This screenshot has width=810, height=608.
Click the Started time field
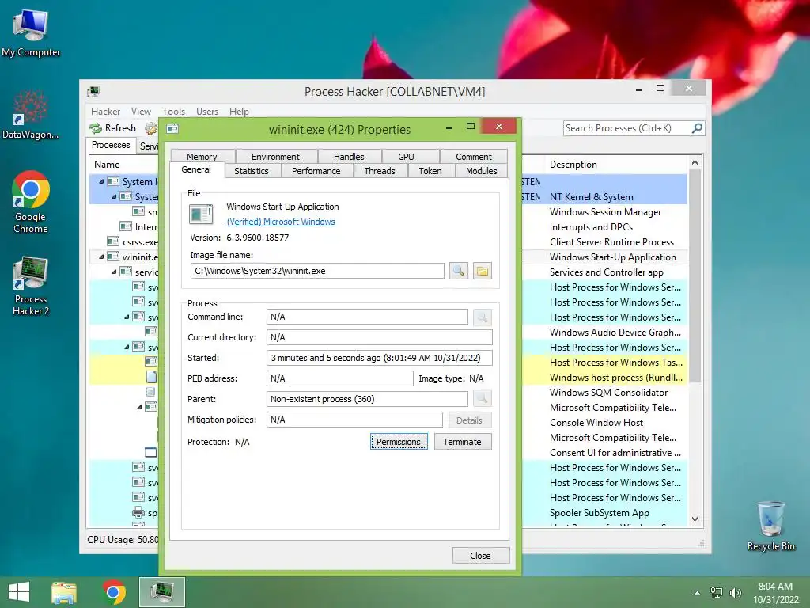(380, 358)
